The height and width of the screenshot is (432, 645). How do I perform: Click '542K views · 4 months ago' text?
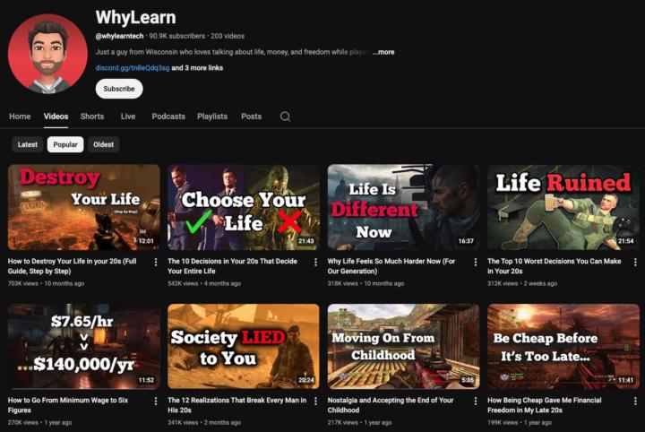click(x=204, y=283)
